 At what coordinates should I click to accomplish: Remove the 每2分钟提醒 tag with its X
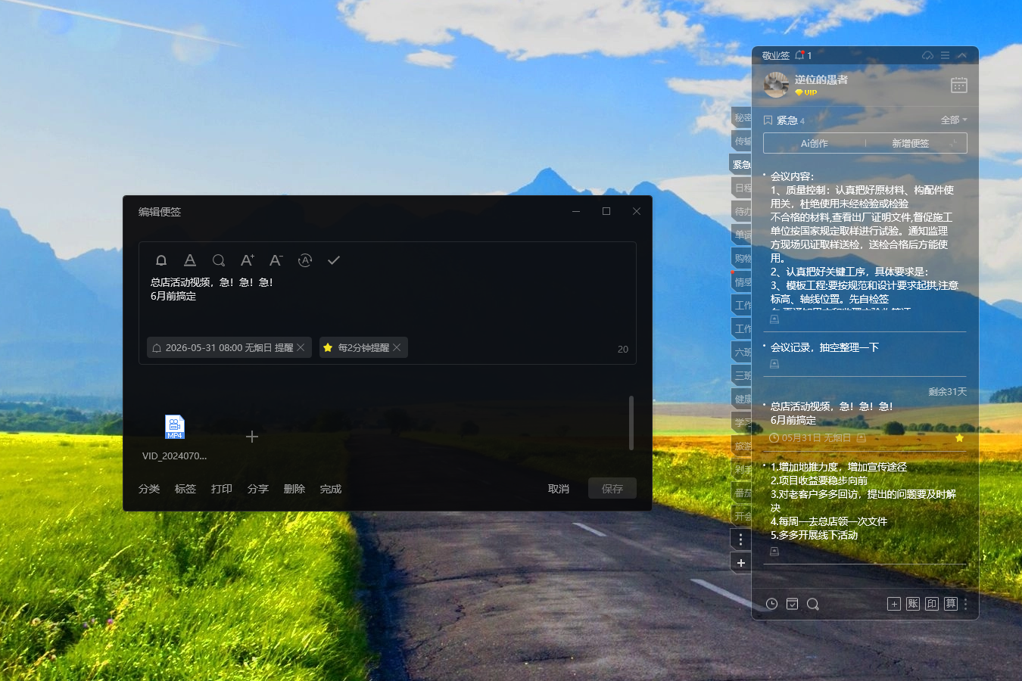[397, 347]
